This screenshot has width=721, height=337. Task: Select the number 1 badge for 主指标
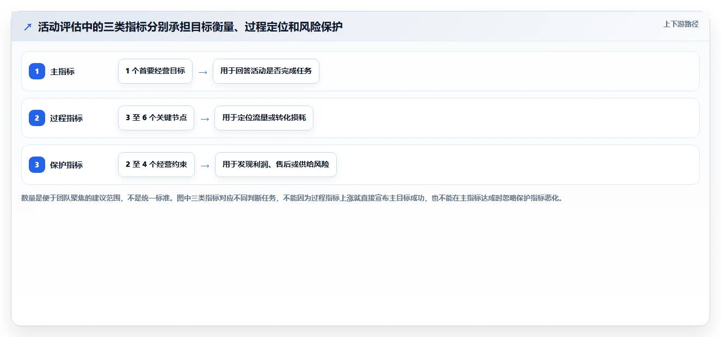coord(37,71)
